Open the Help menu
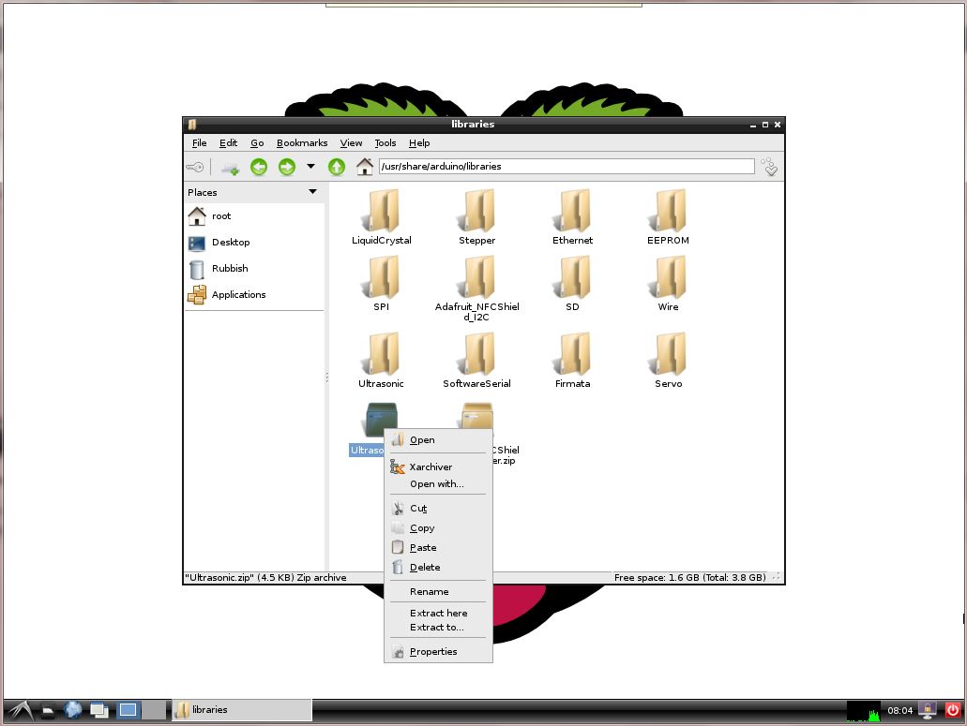Screen dimensions: 967x726 pyautogui.click(x=419, y=143)
